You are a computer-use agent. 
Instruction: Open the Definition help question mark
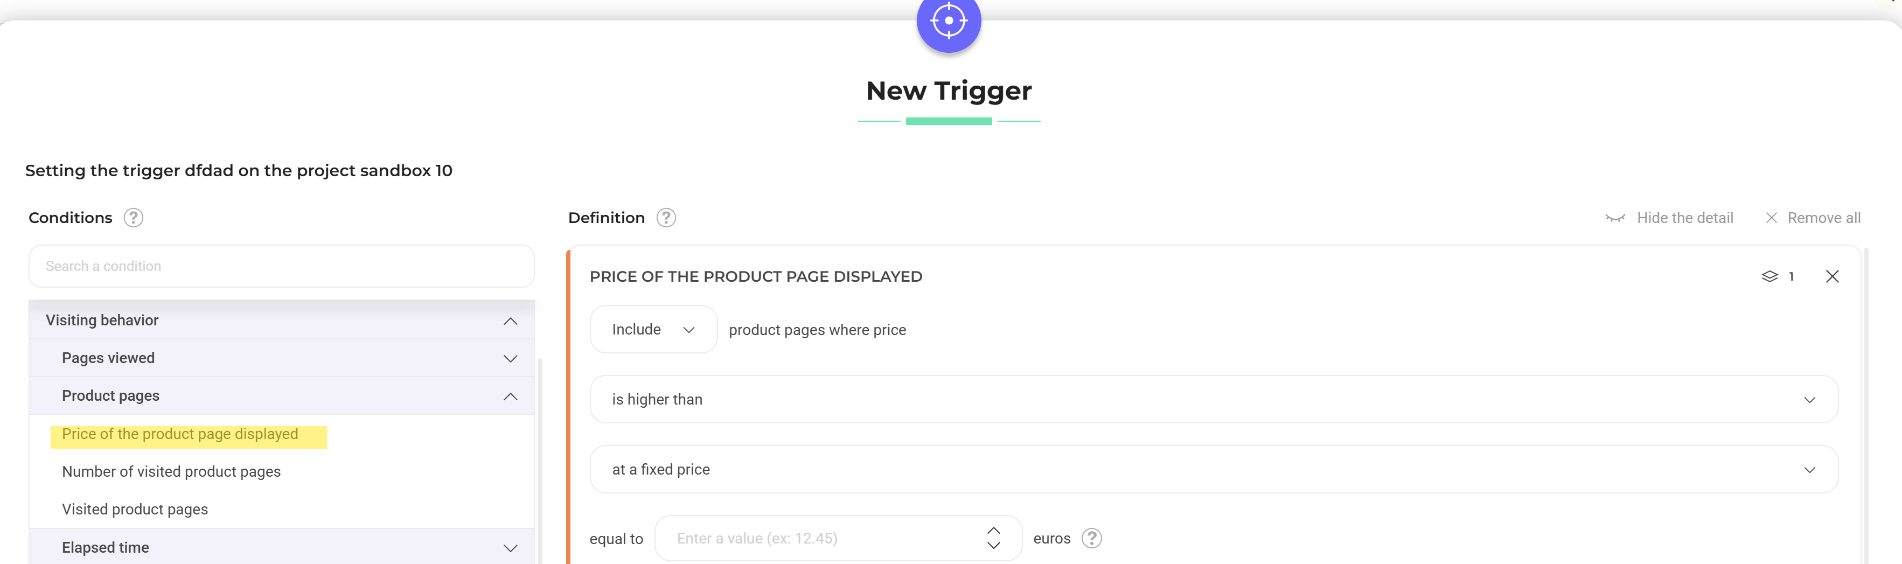[x=666, y=218]
